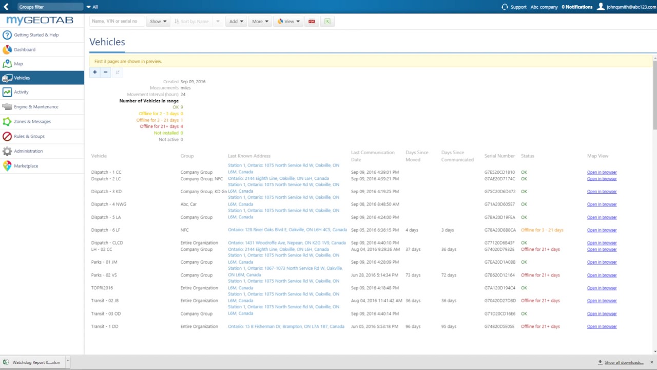Open in browser link for Dispatch - 1 CC

click(602, 172)
